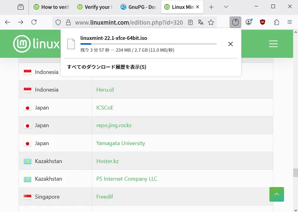Click the Linux Mint logo
The image size is (298, 212).
[36, 44]
